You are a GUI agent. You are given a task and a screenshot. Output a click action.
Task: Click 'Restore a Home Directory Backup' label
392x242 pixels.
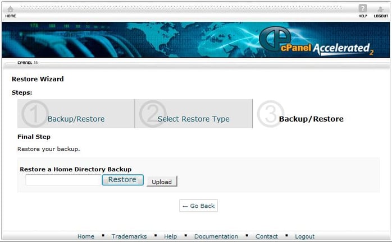pos(75,169)
